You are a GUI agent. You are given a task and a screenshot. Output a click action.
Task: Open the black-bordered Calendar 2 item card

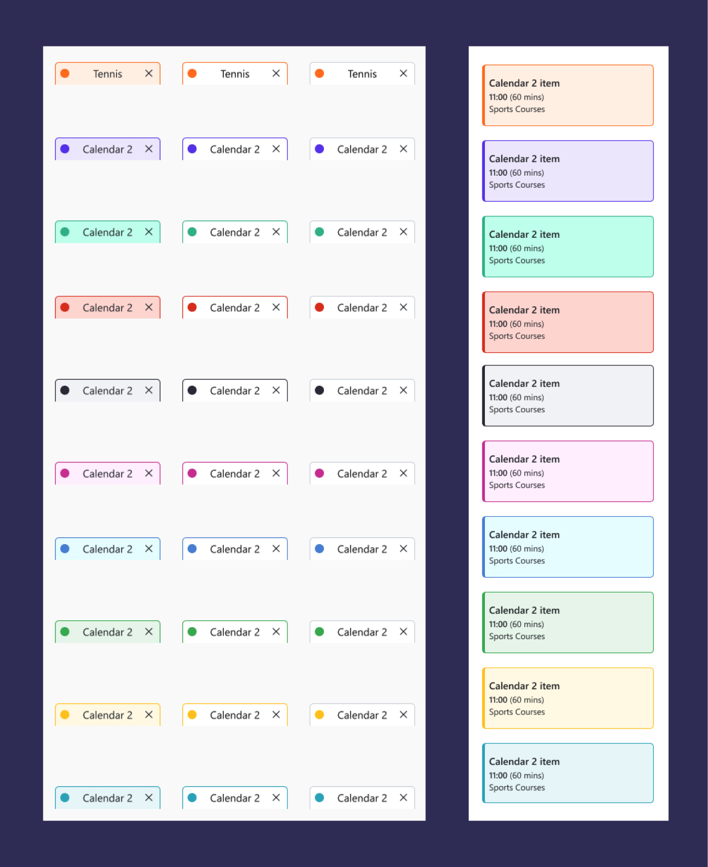coord(568,396)
